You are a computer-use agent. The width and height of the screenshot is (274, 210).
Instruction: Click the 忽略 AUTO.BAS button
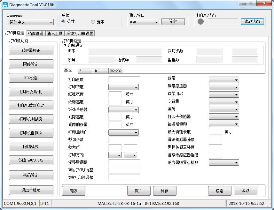coord(31,160)
